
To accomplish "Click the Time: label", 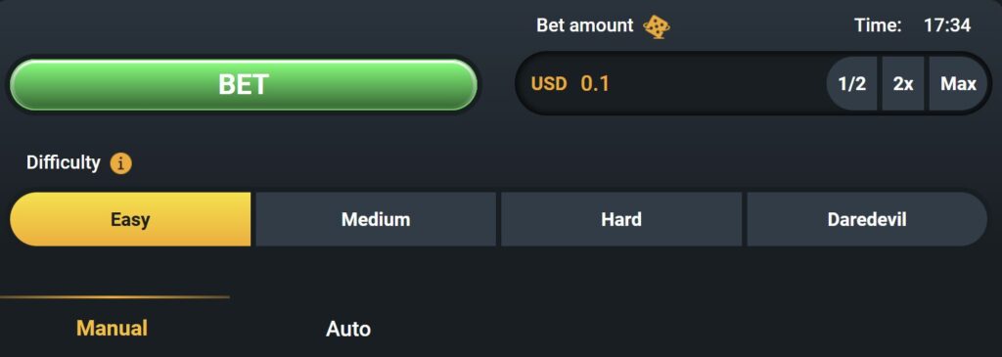I will click(x=878, y=25).
